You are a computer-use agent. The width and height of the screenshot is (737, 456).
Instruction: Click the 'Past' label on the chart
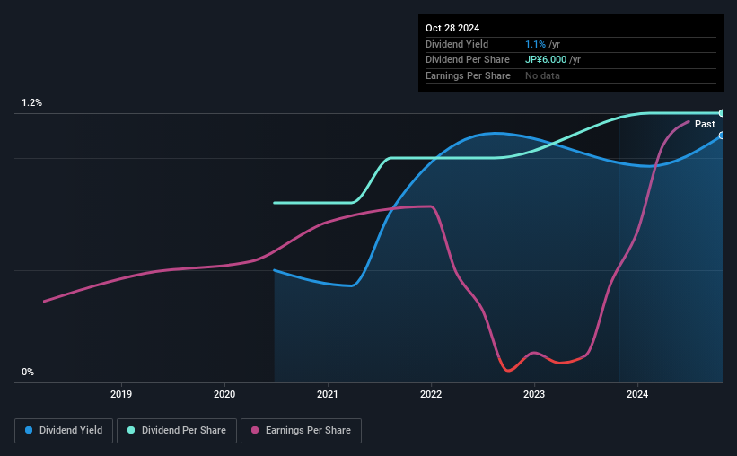point(705,124)
